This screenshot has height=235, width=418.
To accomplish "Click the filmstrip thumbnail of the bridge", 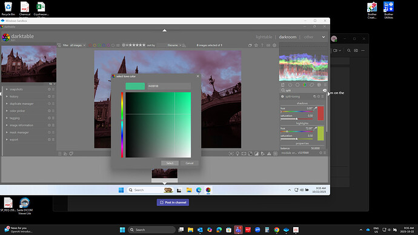I will point(165,173).
